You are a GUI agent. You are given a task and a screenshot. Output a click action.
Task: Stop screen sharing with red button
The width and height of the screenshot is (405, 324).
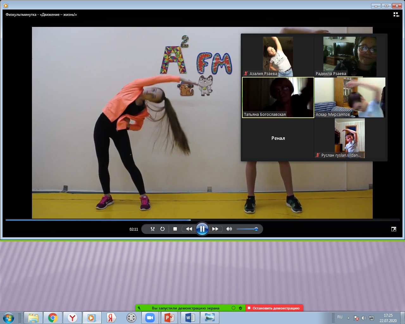[274, 308]
